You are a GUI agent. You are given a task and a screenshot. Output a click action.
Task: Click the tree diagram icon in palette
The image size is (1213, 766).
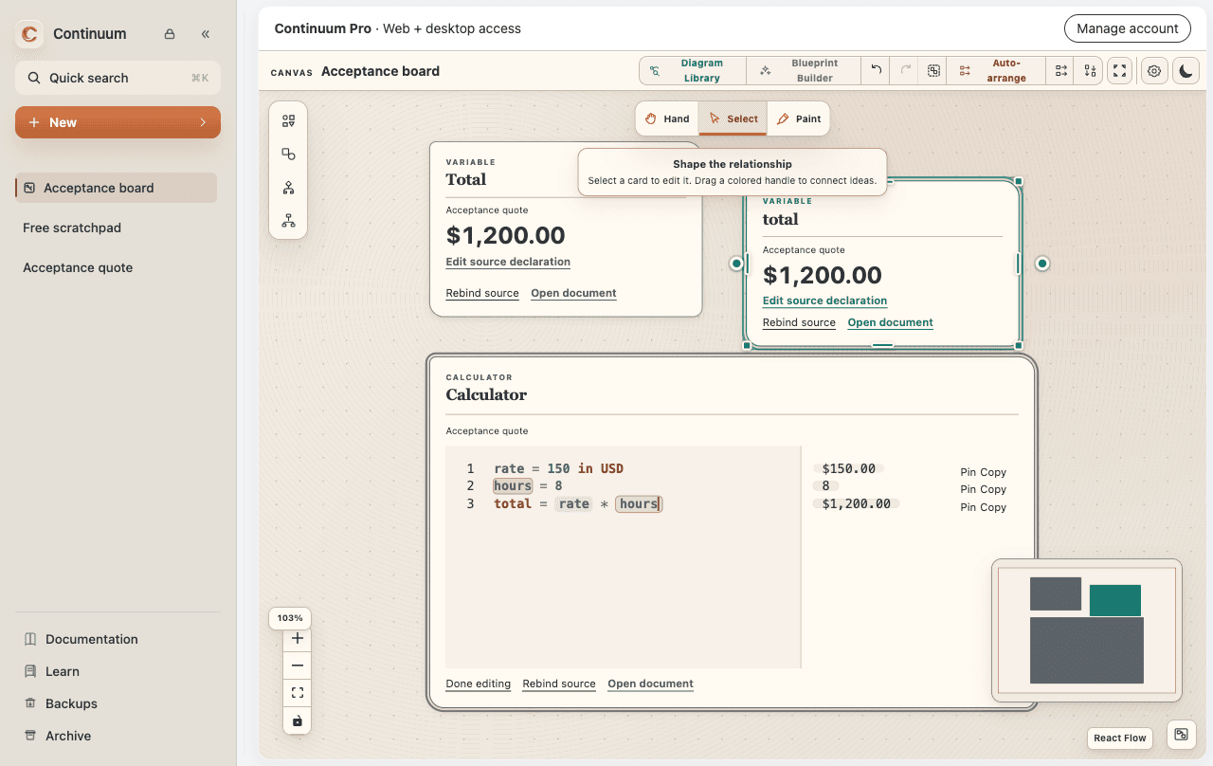coord(288,188)
